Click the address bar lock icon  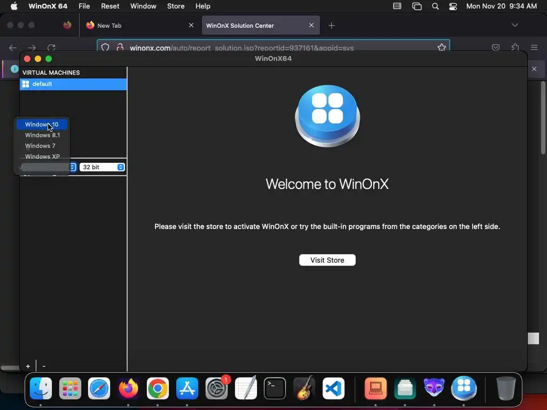pyautogui.click(x=120, y=48)
